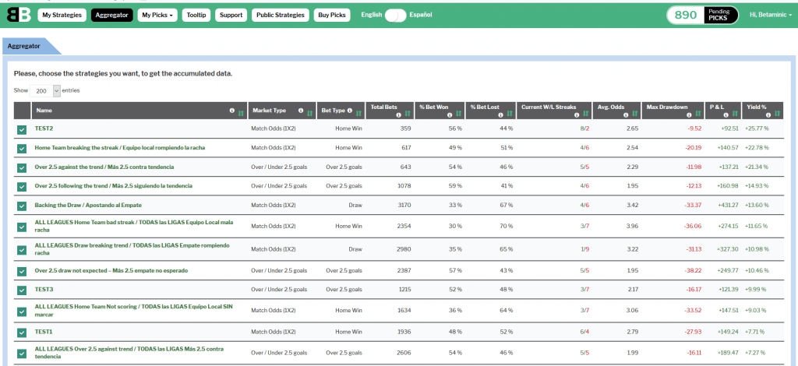Uncheck the TEST3 strategy checkbox
The height and width of the screenshot is (366, 798).
coord(21,290)
